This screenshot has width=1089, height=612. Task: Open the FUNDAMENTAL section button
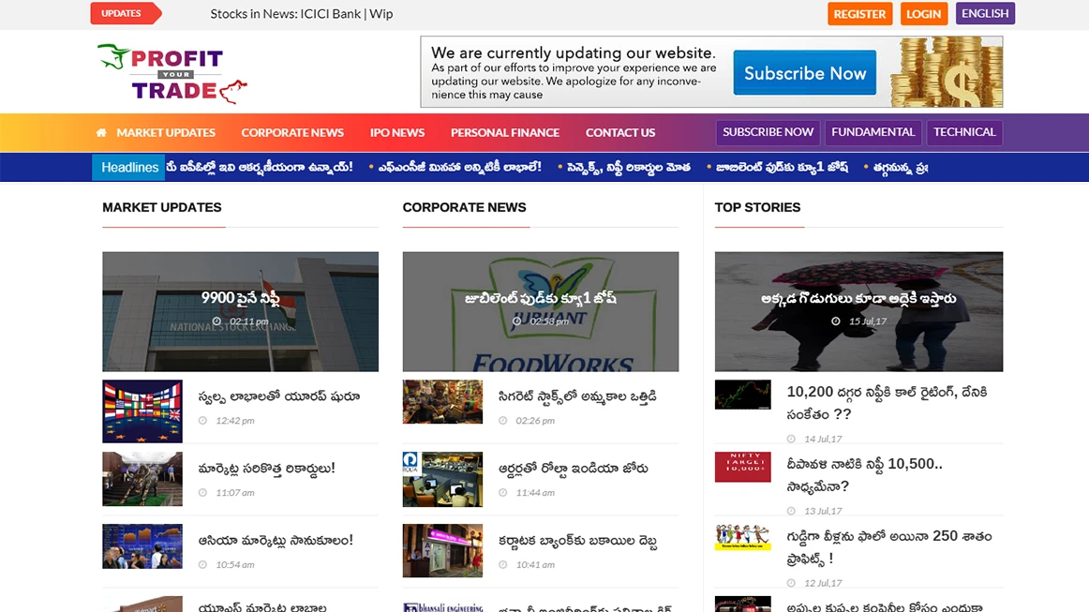click(873, 132)
